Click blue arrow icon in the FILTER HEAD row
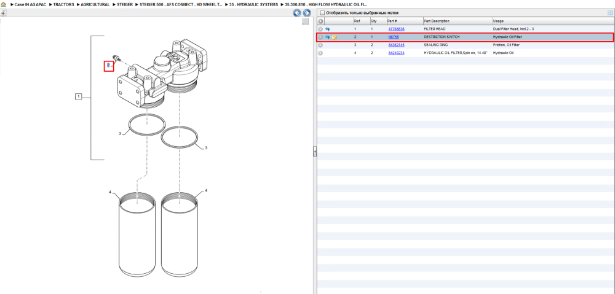Screen dimensions: 615x294 327,29
